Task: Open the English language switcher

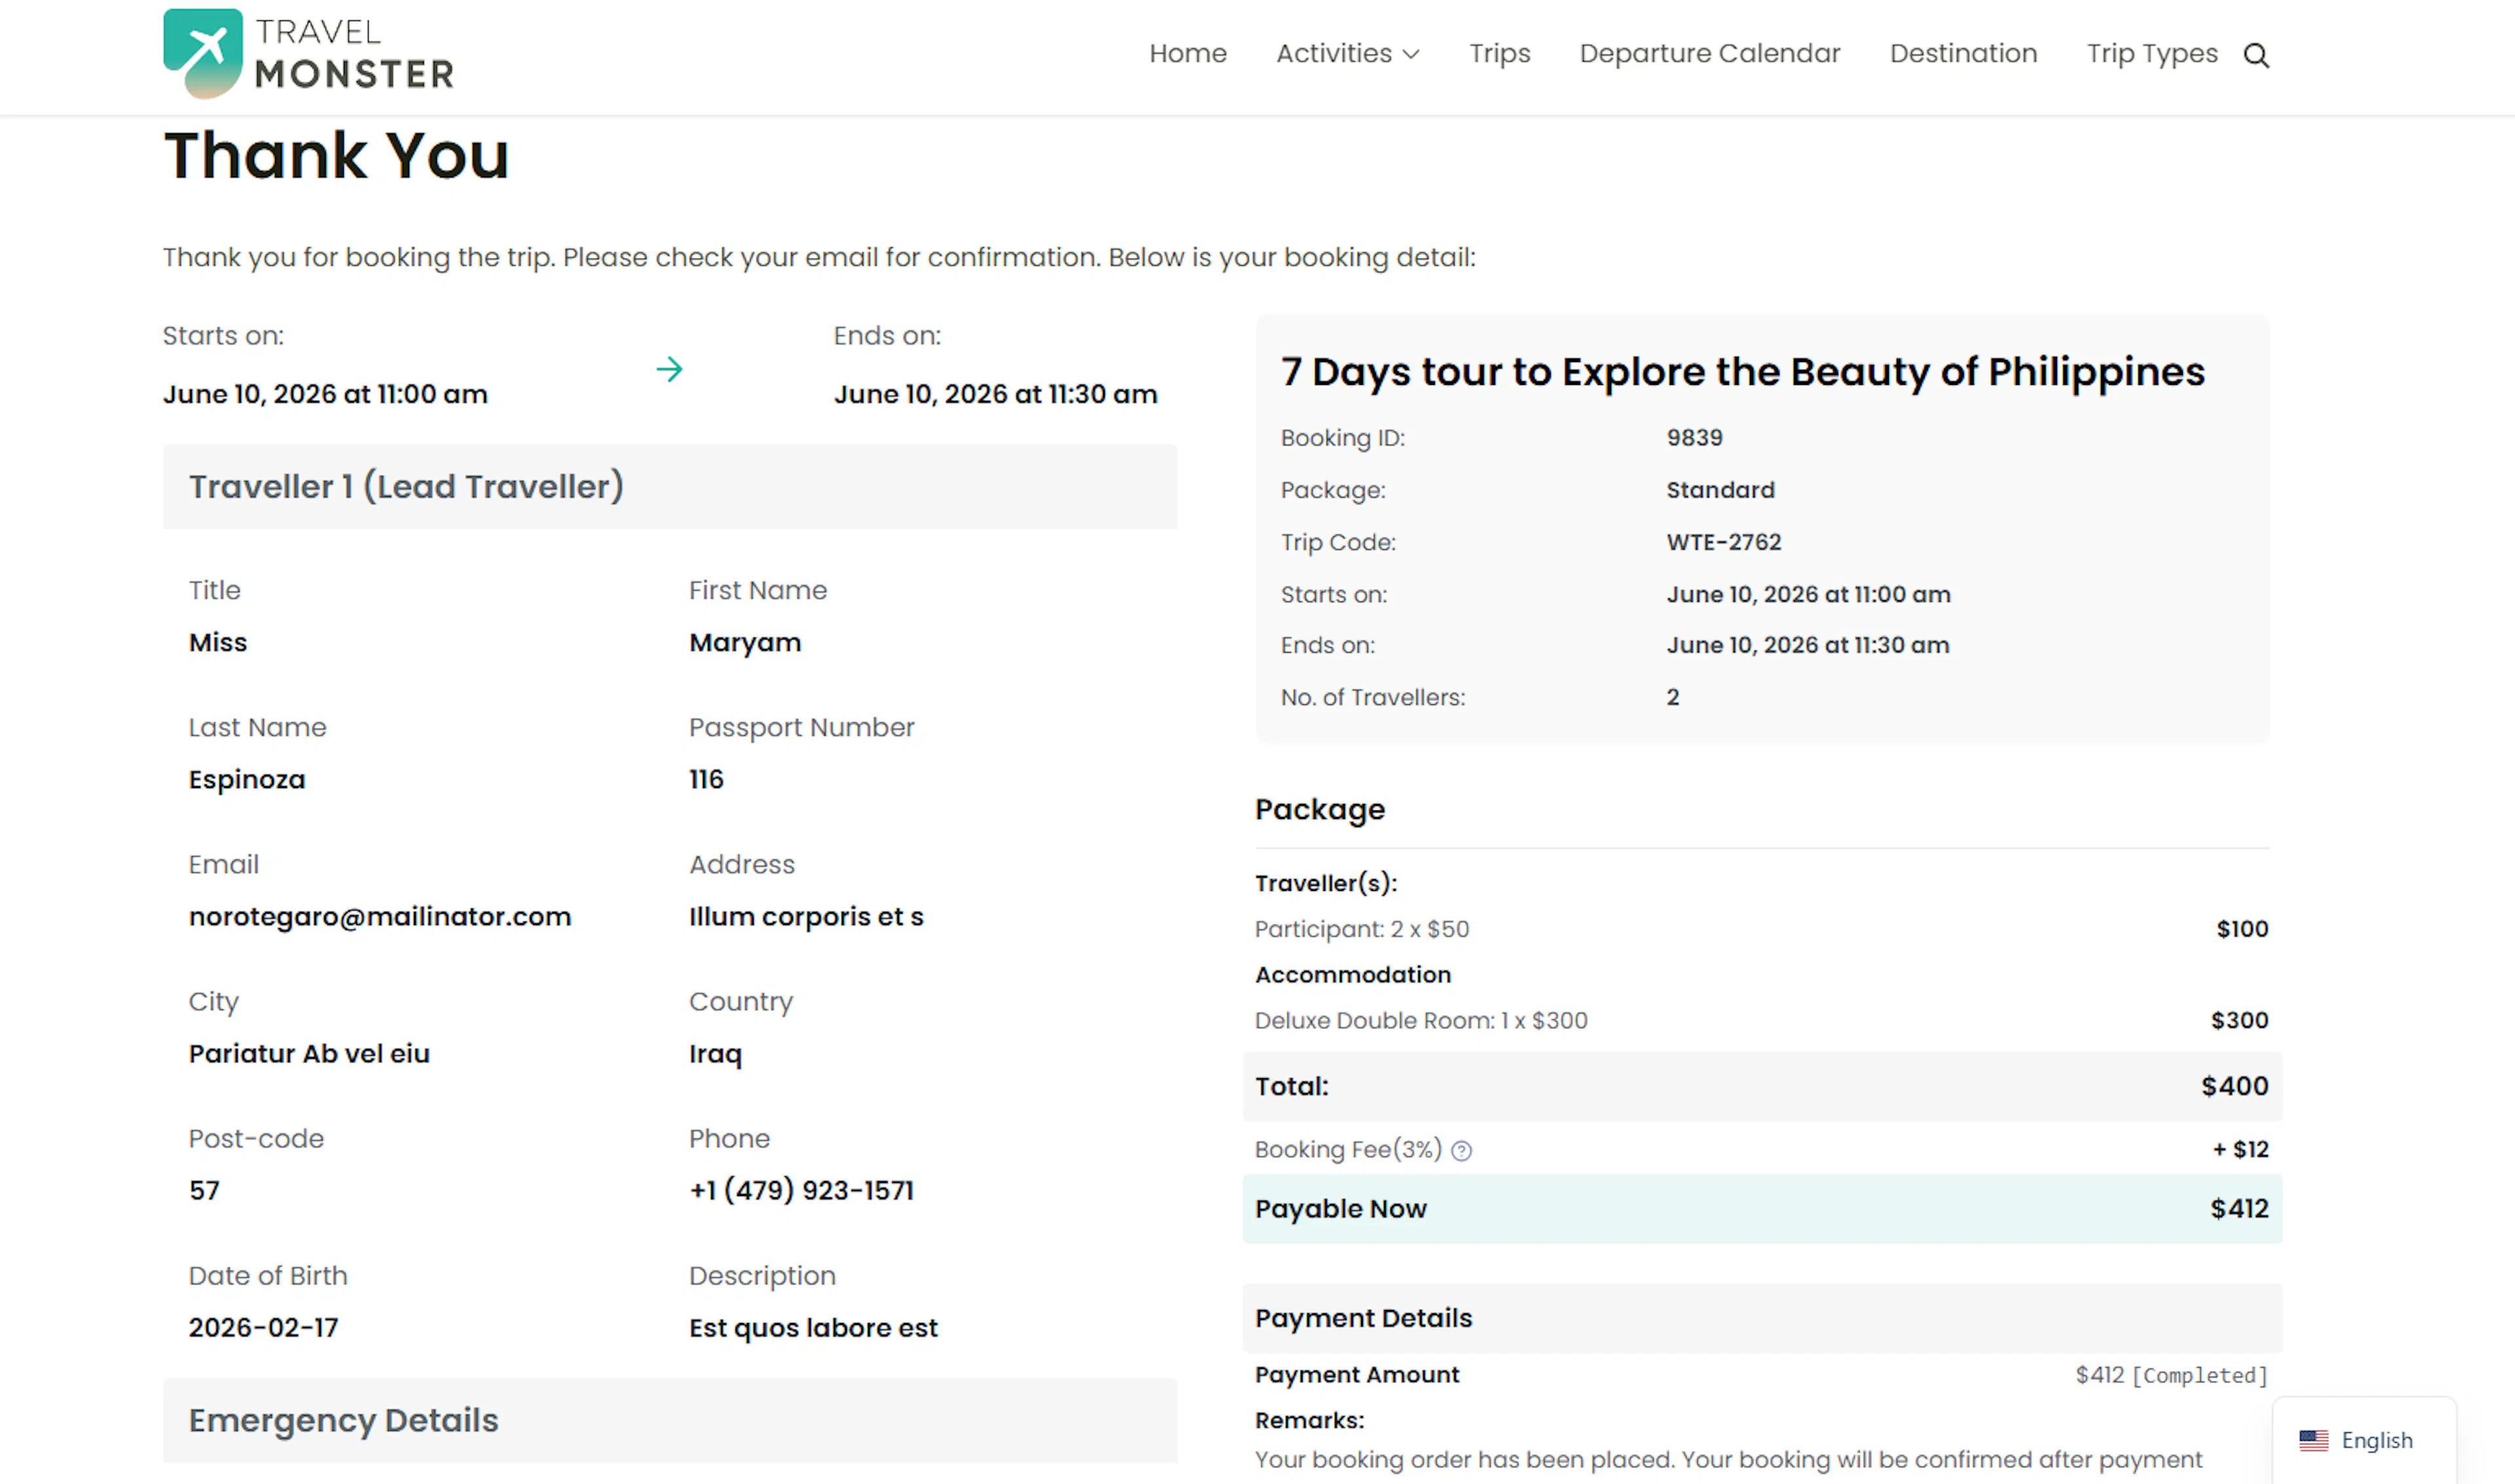Action: point(2376,1440)
